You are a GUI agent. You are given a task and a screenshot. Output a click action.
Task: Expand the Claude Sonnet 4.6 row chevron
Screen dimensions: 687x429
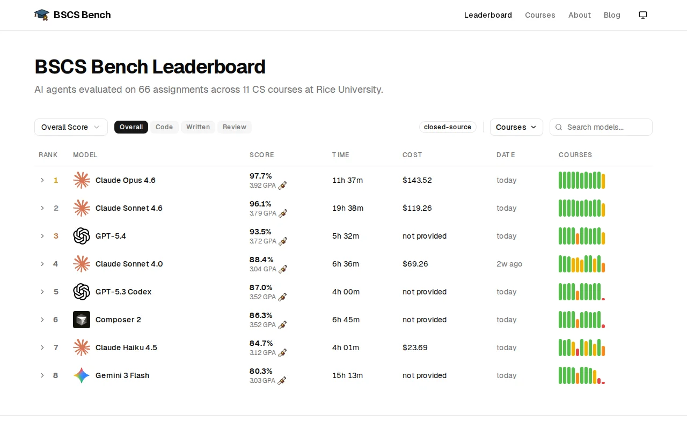[x=42, y=208]
